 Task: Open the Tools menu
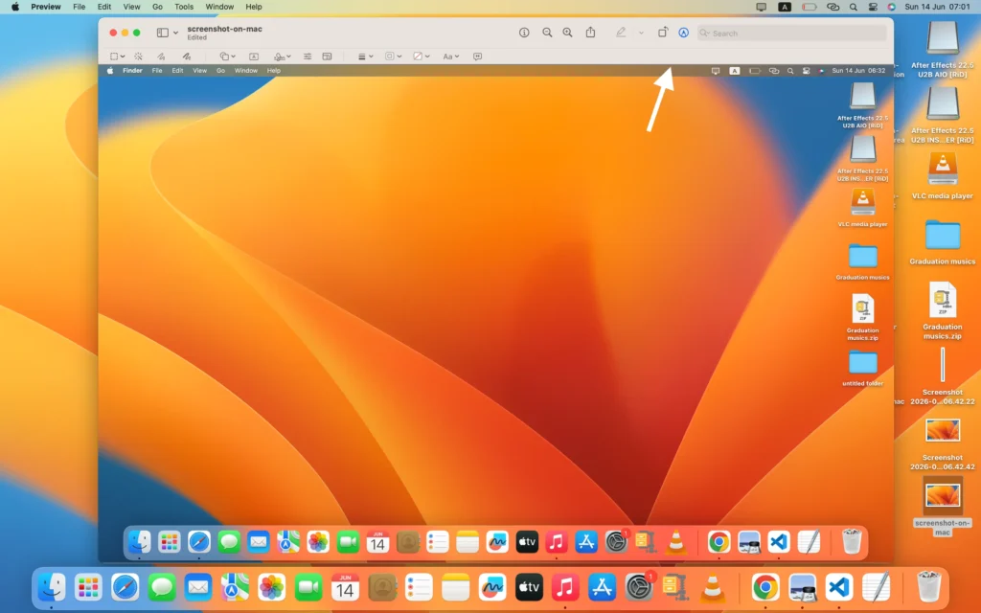[183, 7]
